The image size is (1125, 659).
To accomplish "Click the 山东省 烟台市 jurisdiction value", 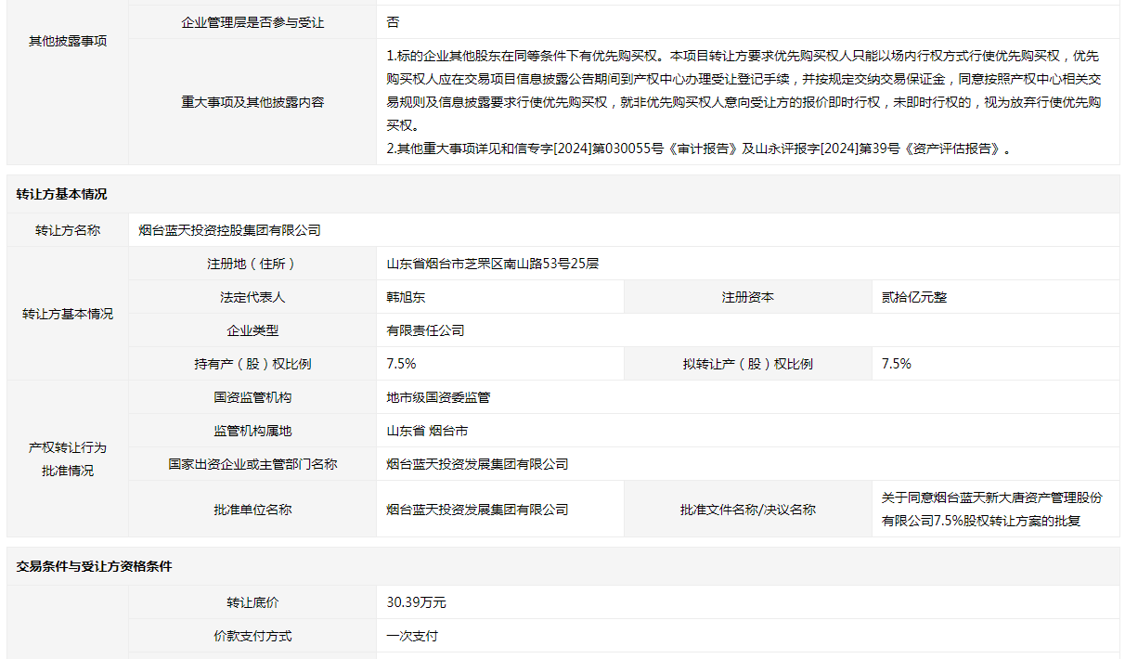I will point(427,431).
